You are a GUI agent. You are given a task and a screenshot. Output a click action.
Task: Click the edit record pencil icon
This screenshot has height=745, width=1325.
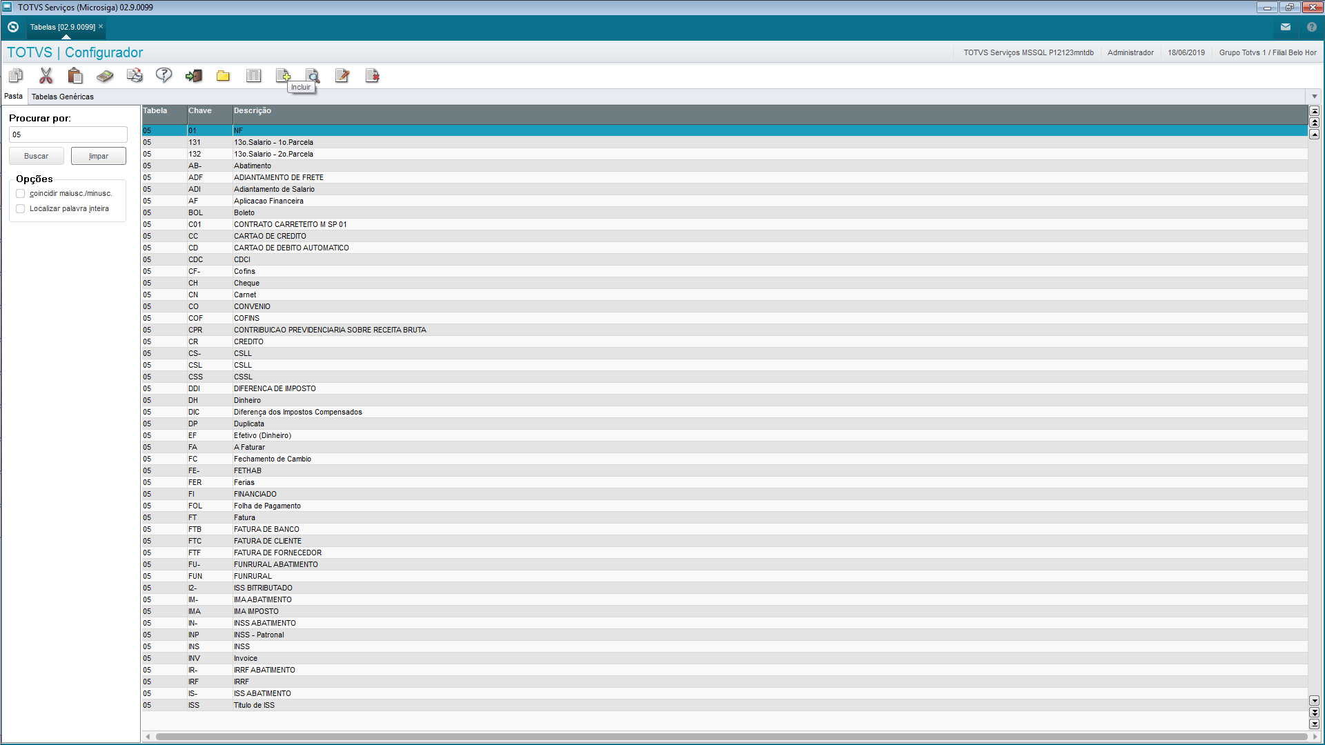coord(342,76)
